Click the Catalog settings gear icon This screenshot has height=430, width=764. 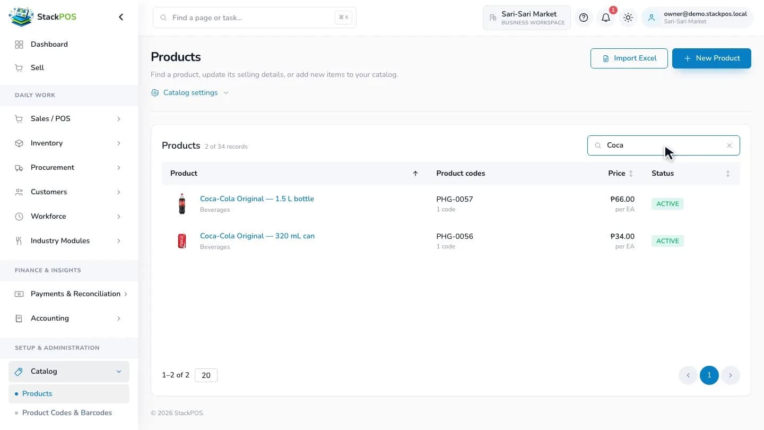pos(155,93)
